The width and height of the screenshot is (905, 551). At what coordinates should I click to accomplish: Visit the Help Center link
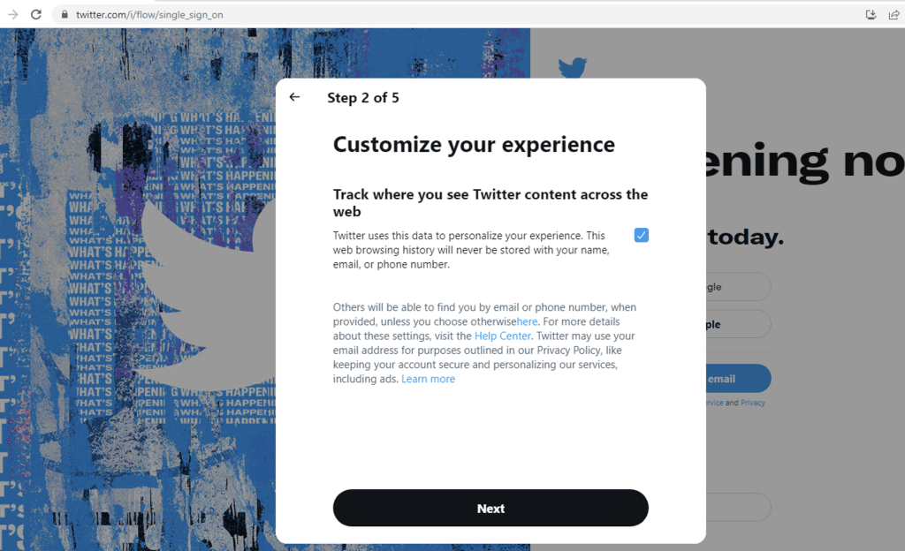(x=502, y=336)
